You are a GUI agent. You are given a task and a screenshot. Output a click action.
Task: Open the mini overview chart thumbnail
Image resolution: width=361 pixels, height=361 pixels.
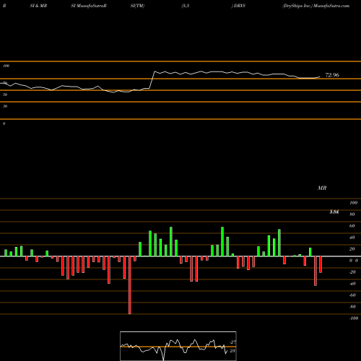pos(178,346)
